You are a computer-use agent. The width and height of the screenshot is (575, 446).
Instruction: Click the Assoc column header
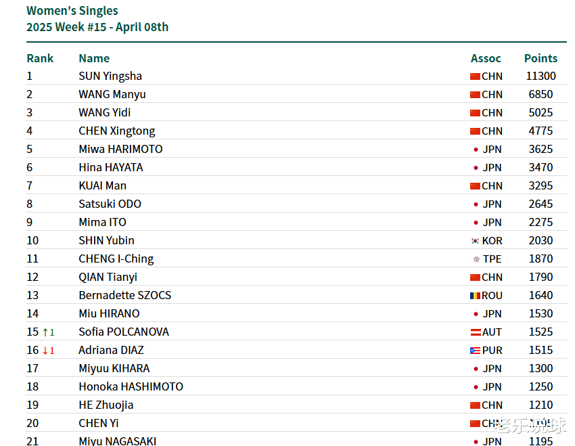tap(486, 58)
